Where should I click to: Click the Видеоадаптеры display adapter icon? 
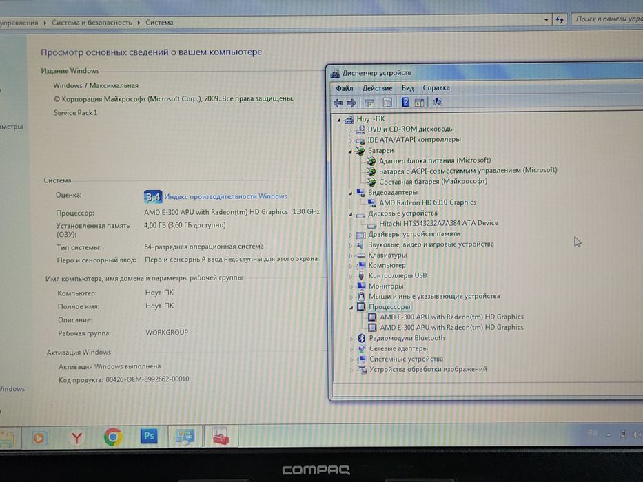(x=360, y=193)
